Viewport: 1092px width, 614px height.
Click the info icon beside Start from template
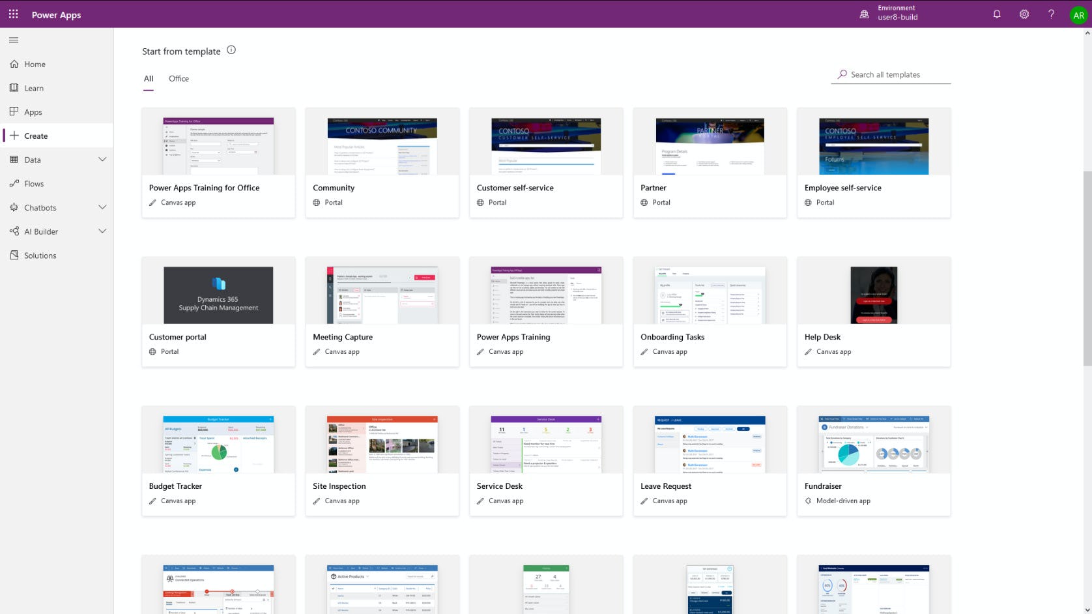(x=231, y=50)
